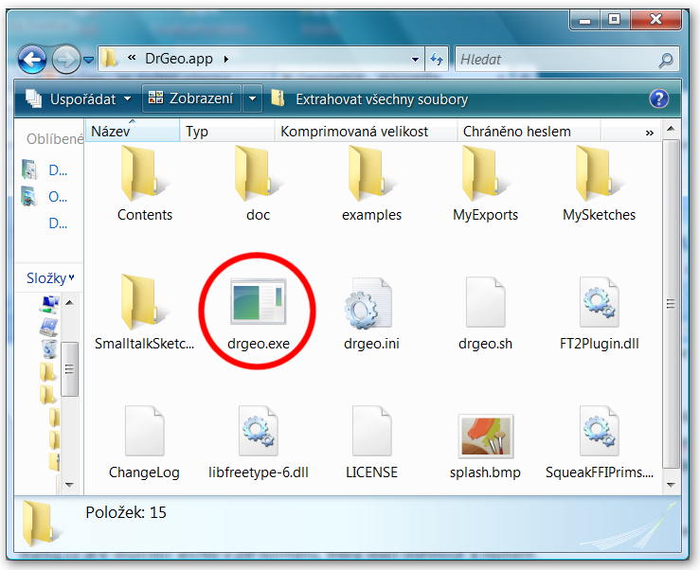Click the O... favorite link

(x=58, y=196)
